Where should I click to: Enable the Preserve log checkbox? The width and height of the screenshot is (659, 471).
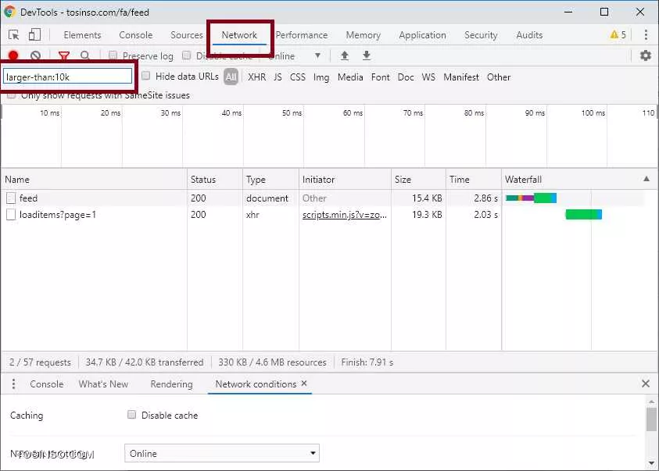pyautogui.click(x=113, y=56)
